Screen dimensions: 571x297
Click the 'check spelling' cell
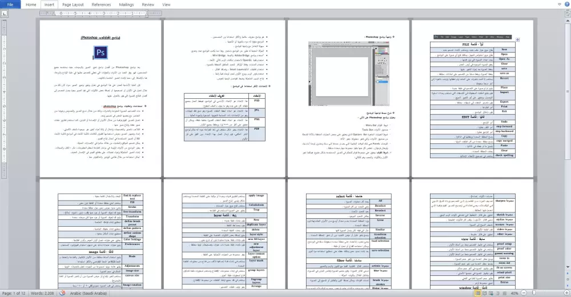[x=504, y=155]
